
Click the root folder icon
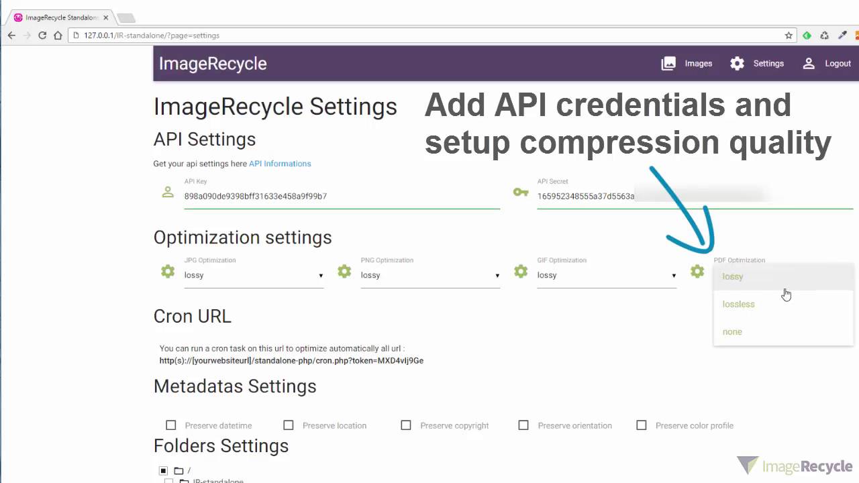(179, 471)
